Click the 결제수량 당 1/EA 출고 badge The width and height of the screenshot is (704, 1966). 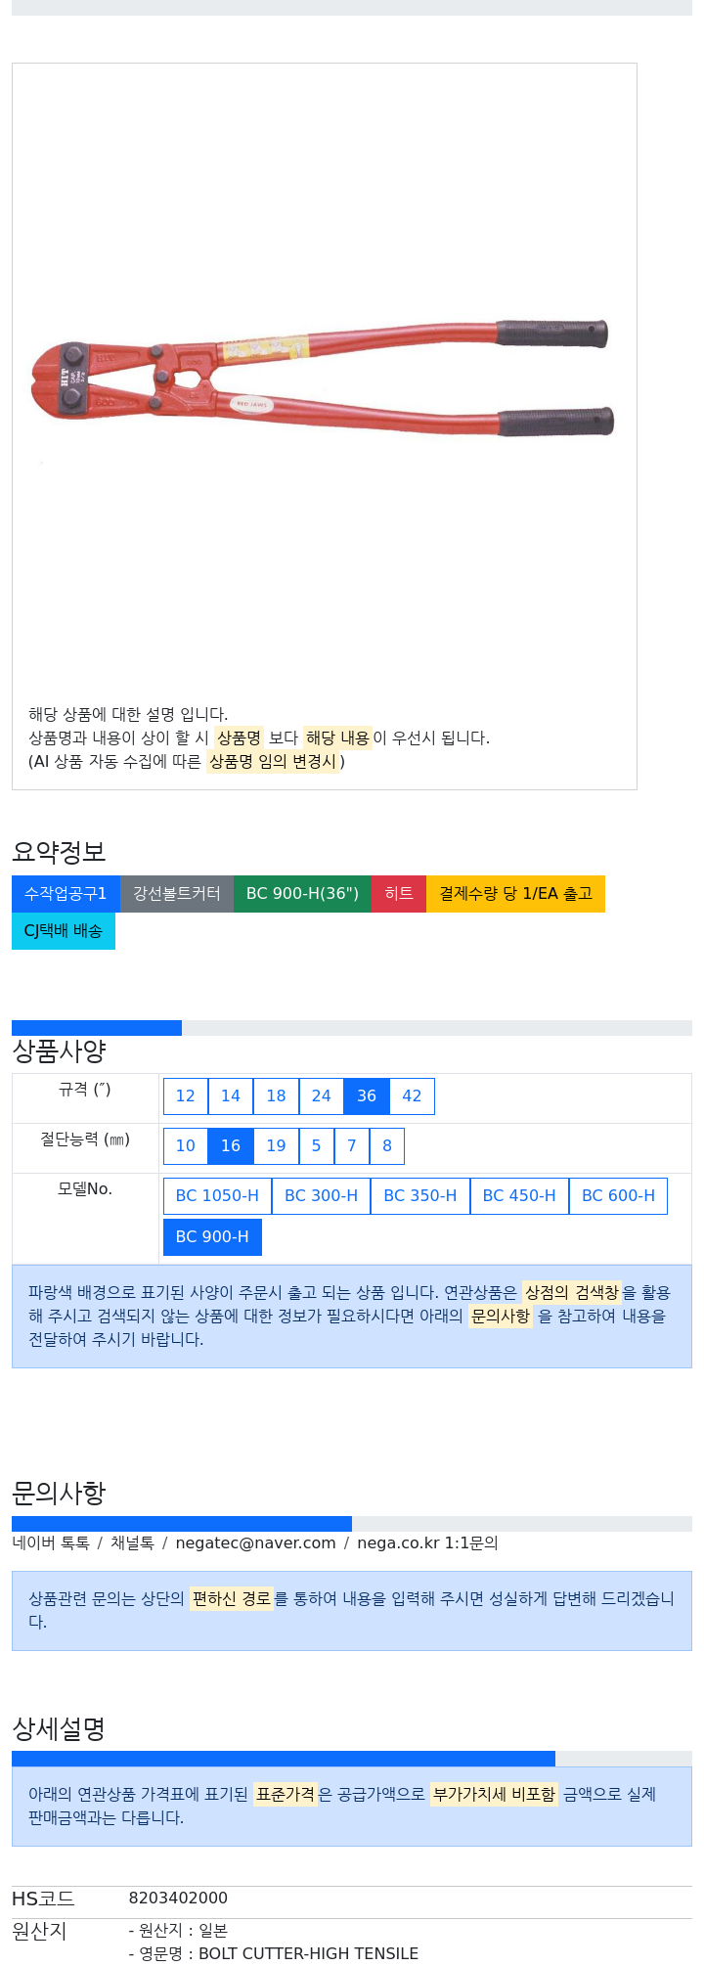(x=515, y=894)
